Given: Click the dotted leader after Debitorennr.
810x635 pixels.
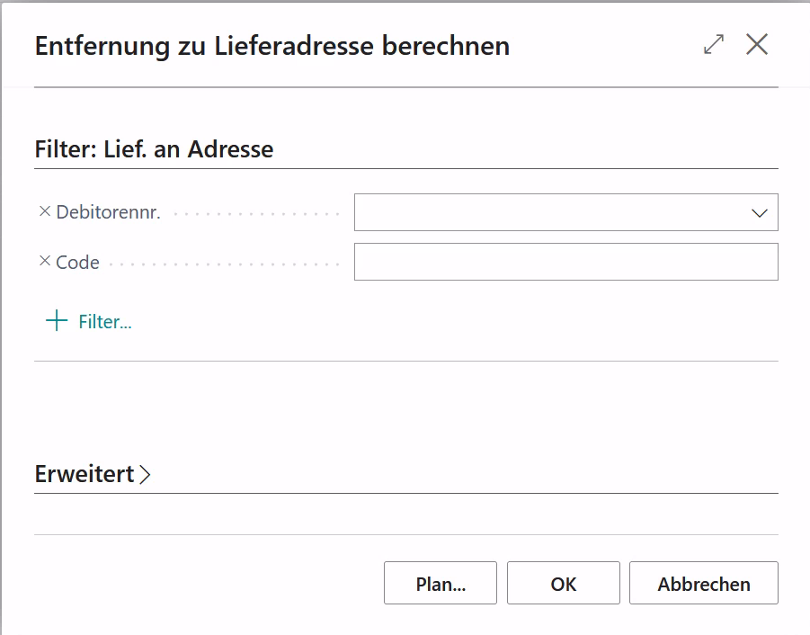Looking at the screenshot, I should 256,214.
